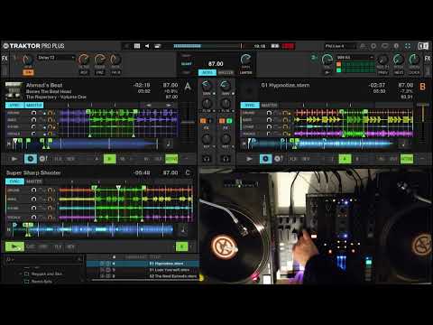The height and width of the screenshot is (325, 433).
Task: Click green loop size button on Deck B
Action: (x=345, y=159)
